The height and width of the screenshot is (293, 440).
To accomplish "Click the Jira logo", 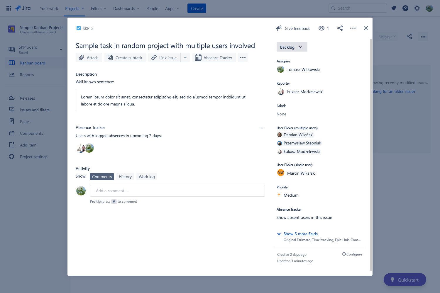I will (x=23, y=8).
